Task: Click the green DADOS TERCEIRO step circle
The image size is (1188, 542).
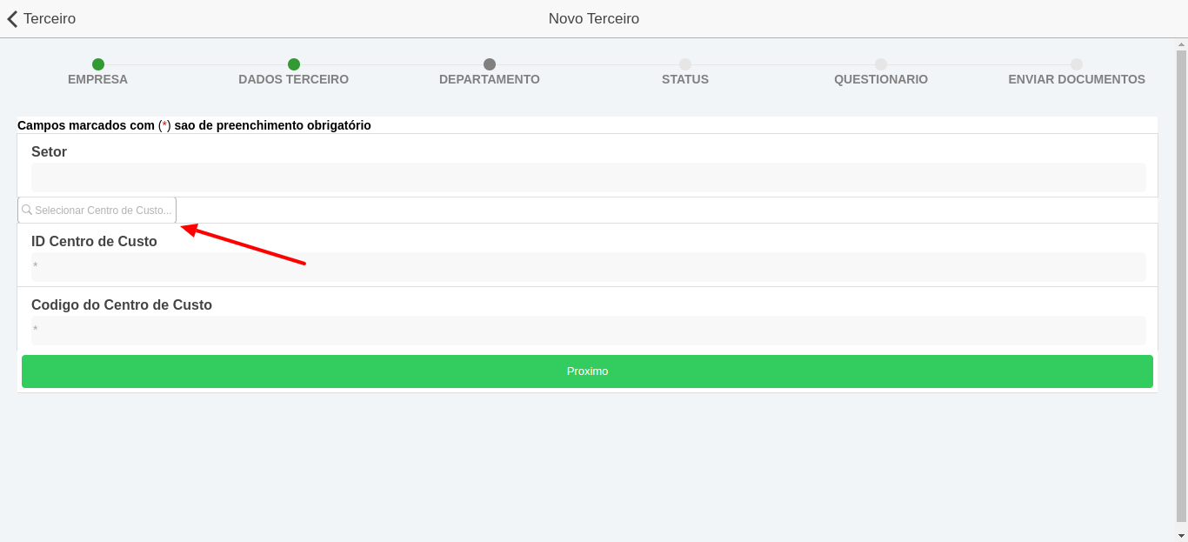Action: pos(294,64)
